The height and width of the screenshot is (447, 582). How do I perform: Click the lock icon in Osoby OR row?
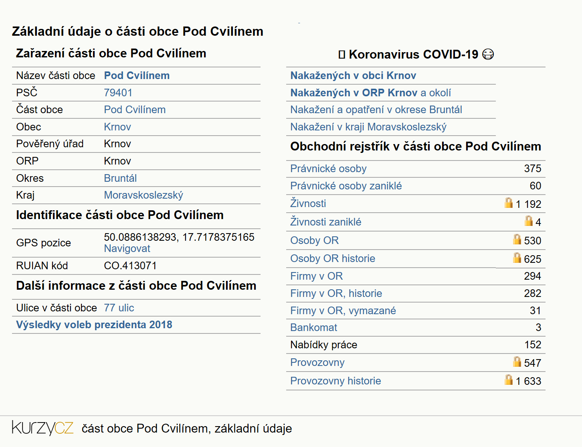tap(517, 239)
